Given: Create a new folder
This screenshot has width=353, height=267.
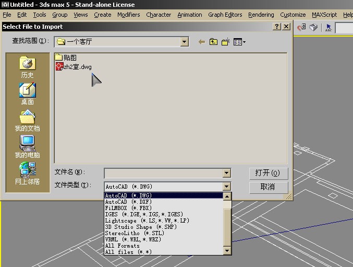Looking at the screenshot, I should point(226,42).
